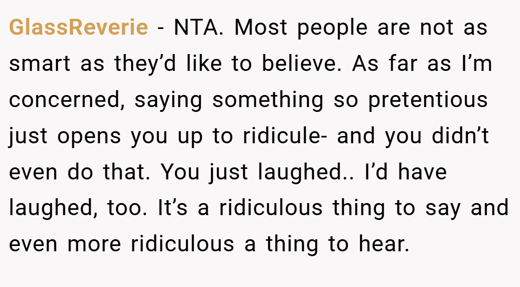Click the word "saying" in the comment

[168, 101]
